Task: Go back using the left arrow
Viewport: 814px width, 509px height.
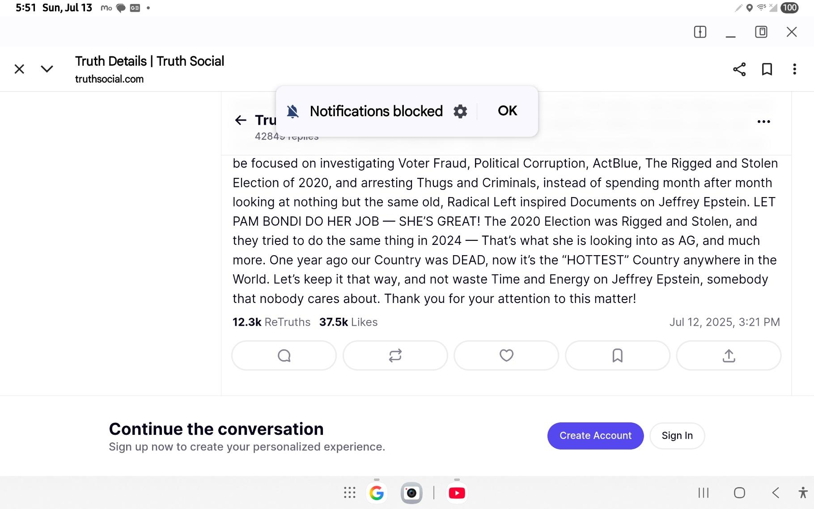Action: [241, 120]
